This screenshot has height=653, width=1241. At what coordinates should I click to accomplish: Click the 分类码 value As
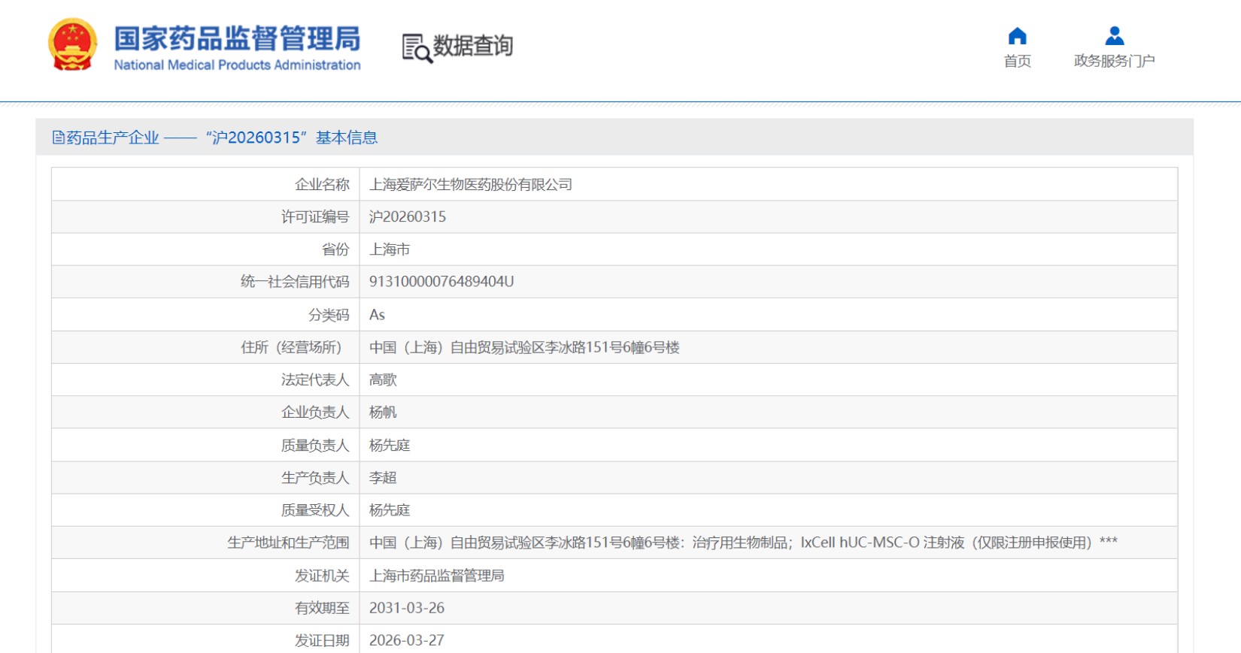click(x=377, y=315)
